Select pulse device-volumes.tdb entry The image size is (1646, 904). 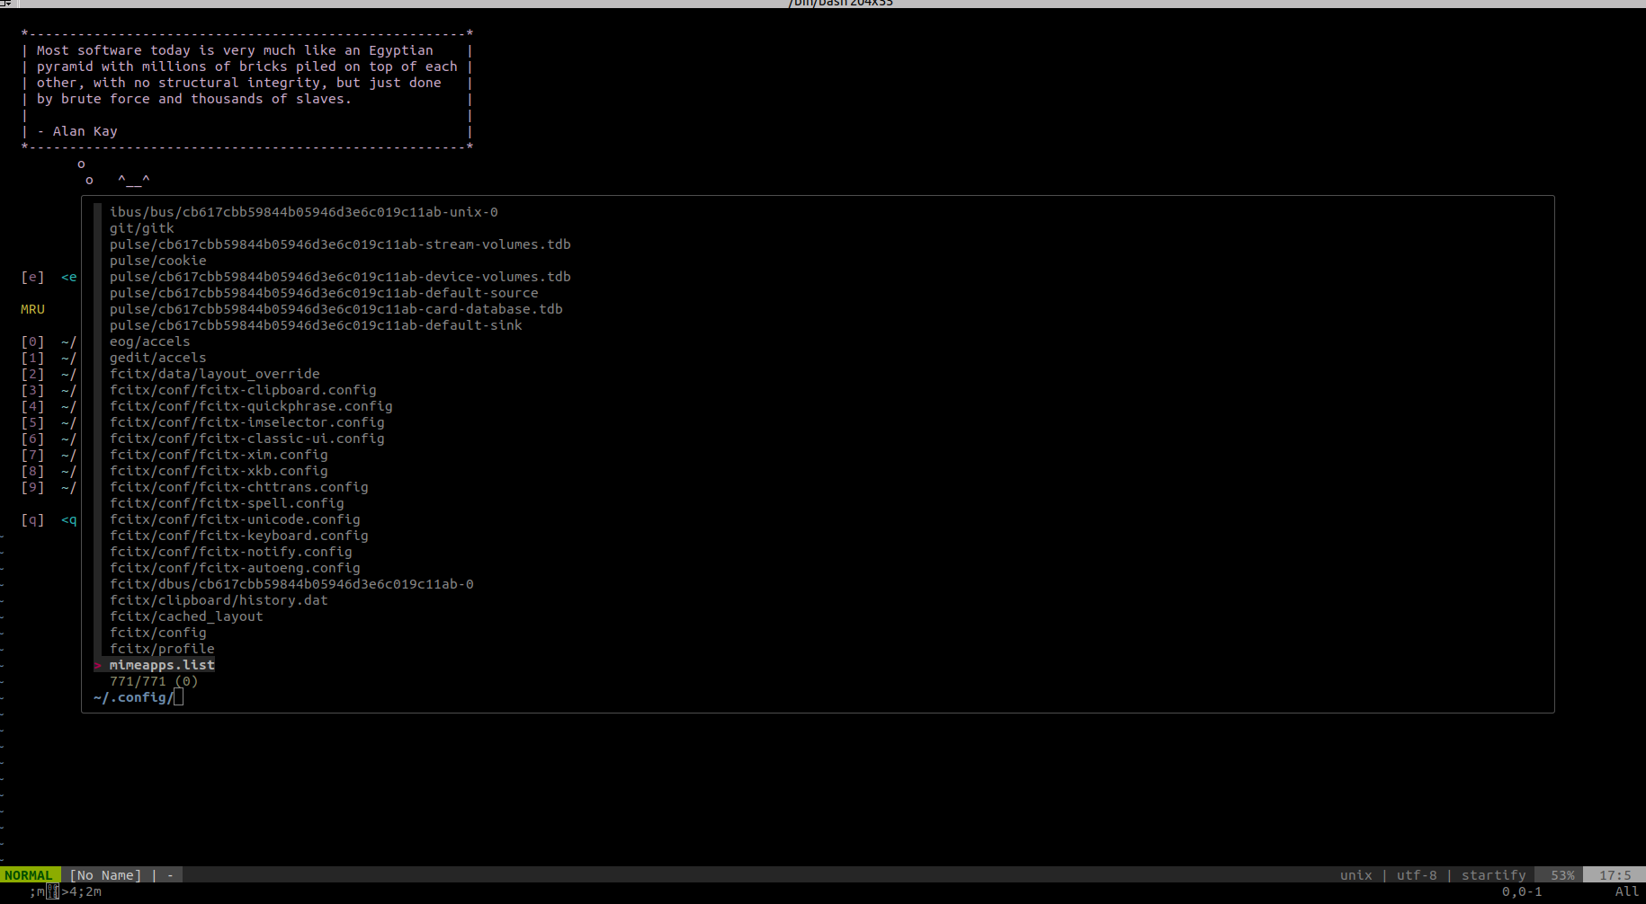[340, 277]
